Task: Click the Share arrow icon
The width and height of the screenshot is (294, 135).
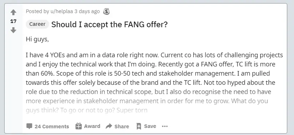Action: point(109,127)
